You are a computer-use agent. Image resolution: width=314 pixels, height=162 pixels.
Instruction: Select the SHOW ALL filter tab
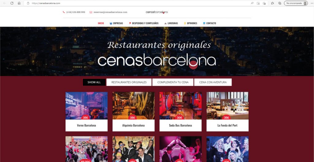pos(94,82)
